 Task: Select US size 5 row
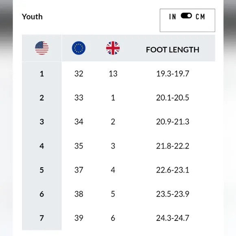pos(118,170)
